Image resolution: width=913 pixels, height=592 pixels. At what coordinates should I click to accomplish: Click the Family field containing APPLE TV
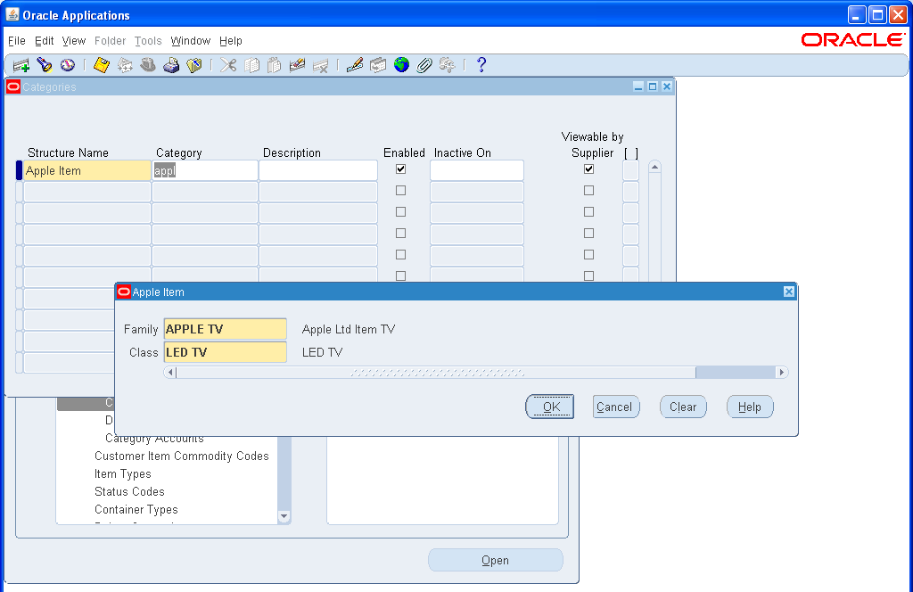[226, 329]
